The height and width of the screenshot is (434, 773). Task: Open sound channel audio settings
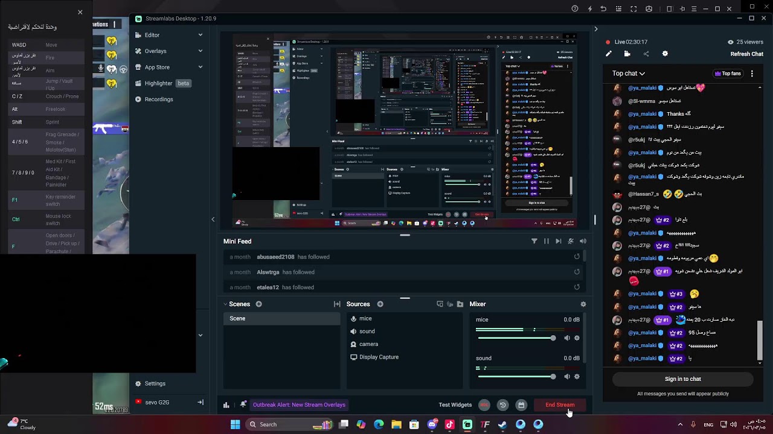[577, 377]
